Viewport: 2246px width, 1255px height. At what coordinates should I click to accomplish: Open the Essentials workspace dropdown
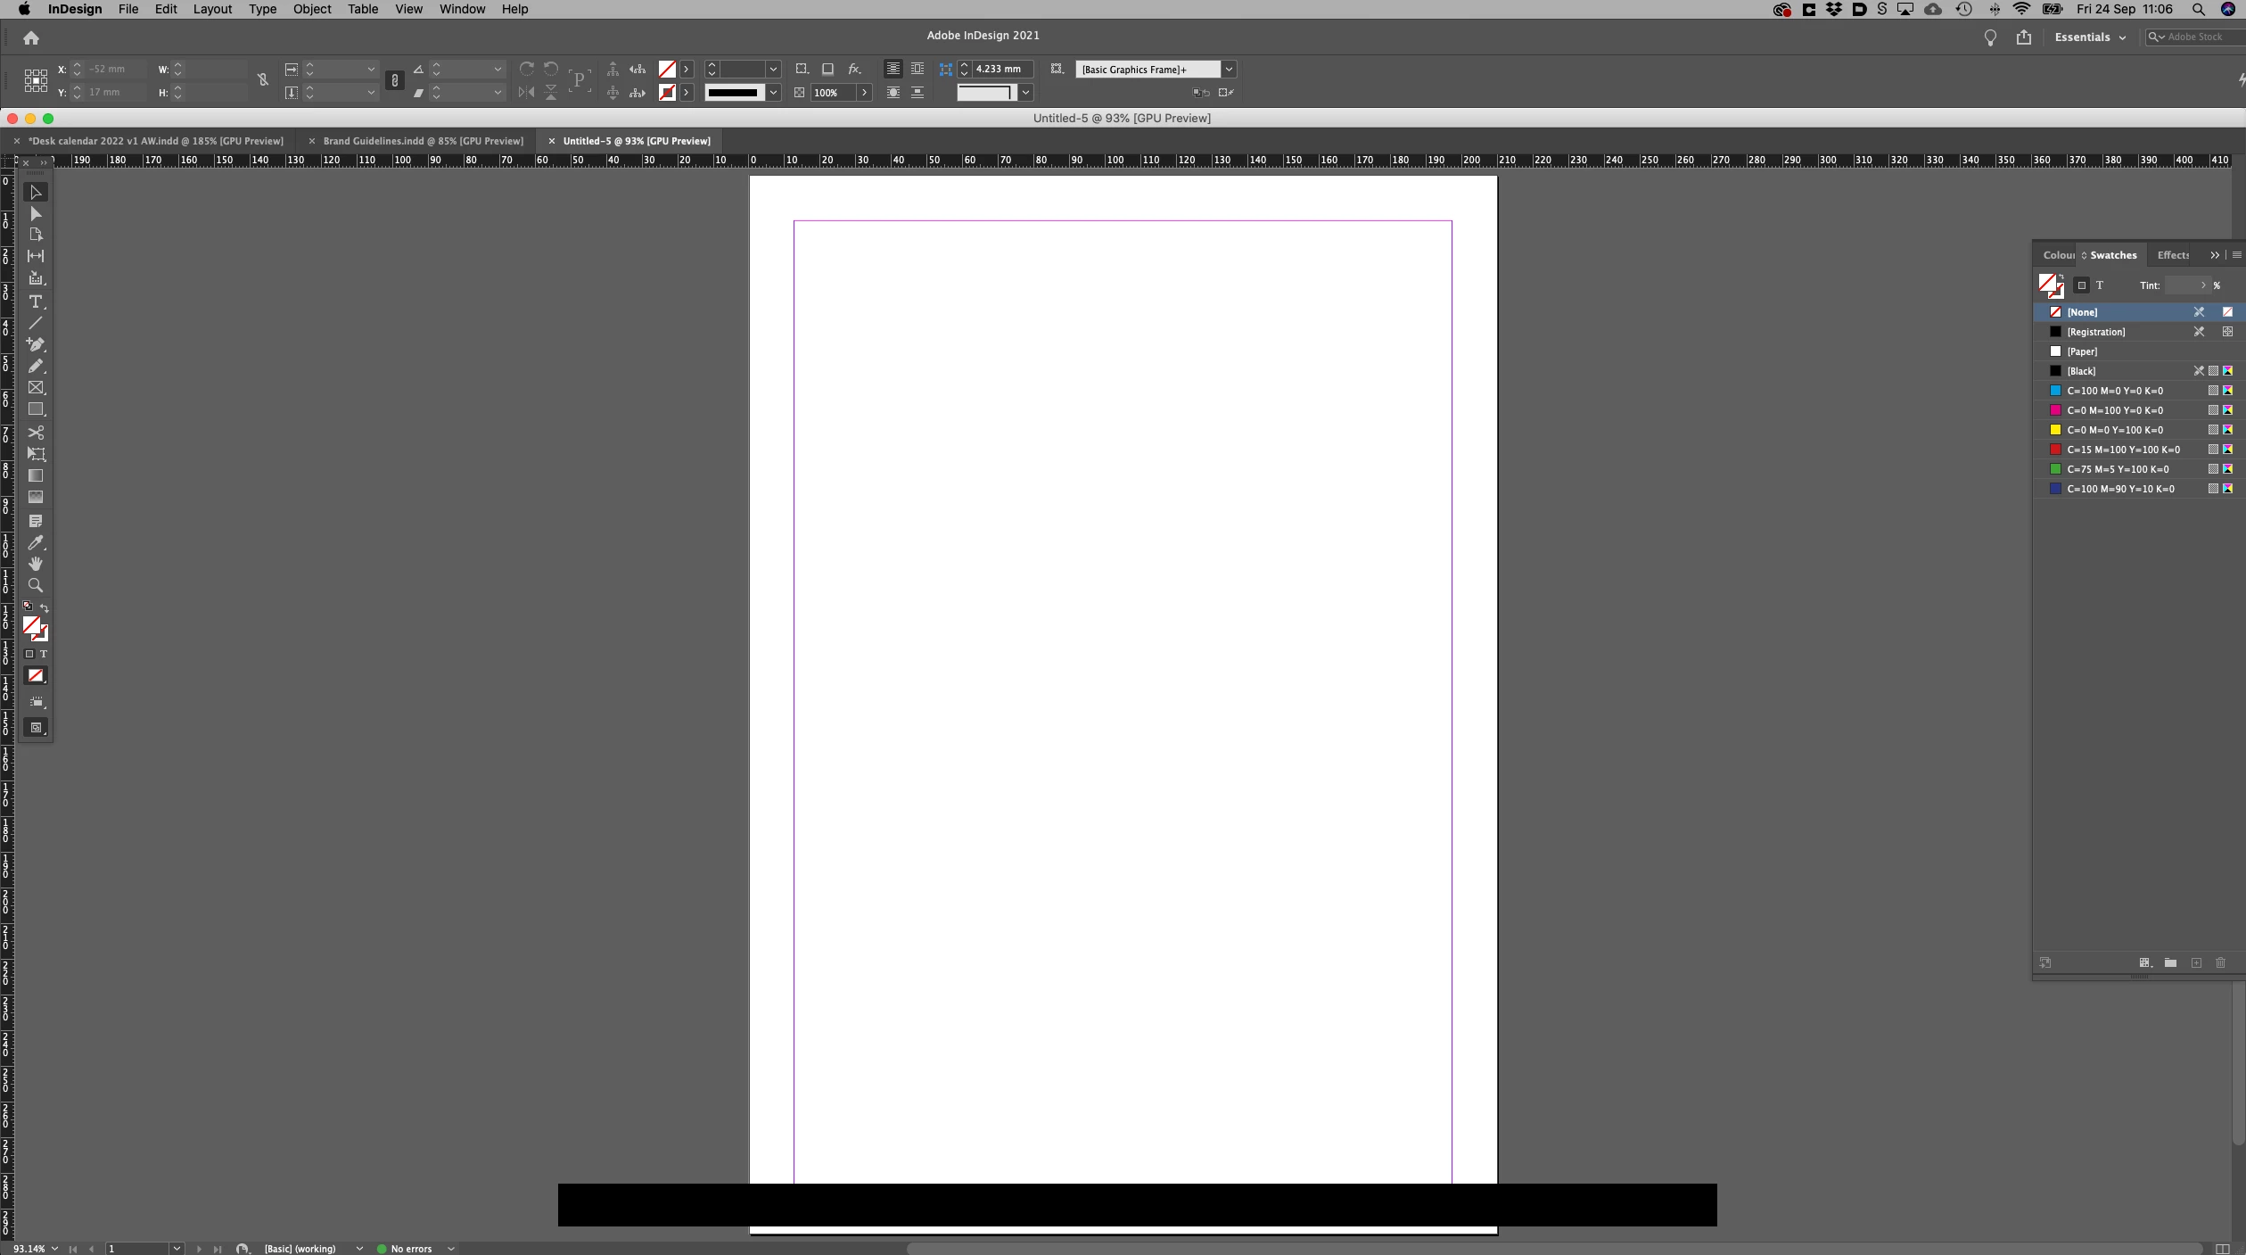click(2090, 37)
